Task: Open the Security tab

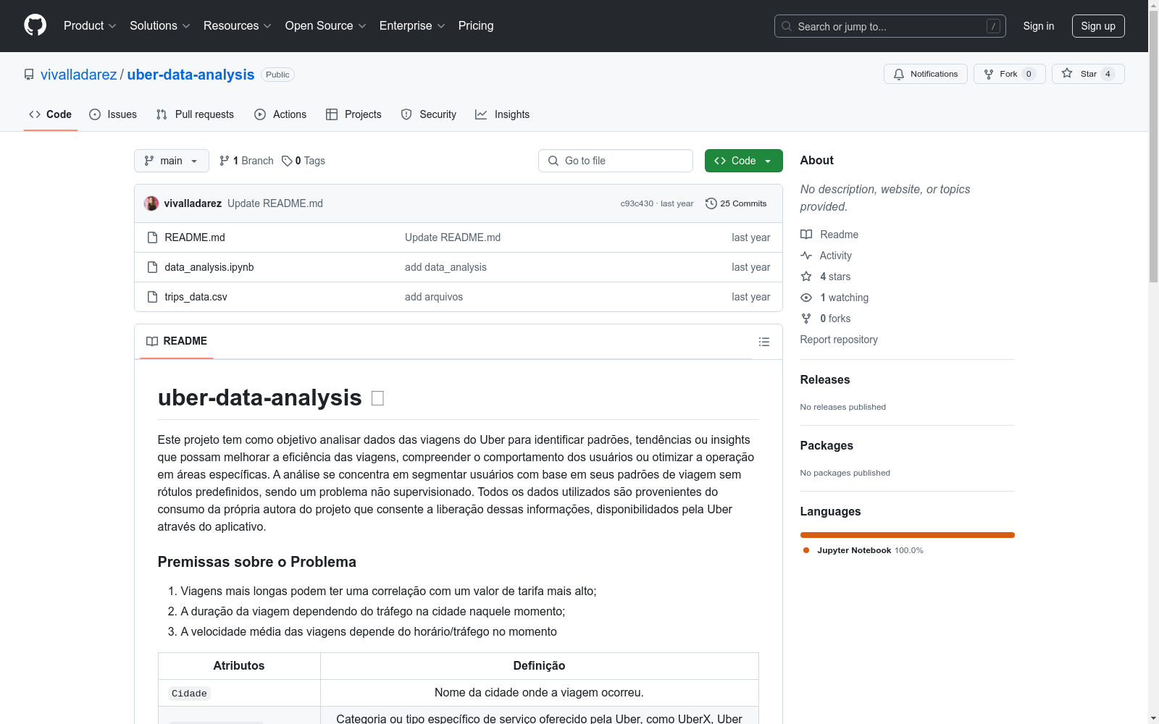Action: coord(429,114)
